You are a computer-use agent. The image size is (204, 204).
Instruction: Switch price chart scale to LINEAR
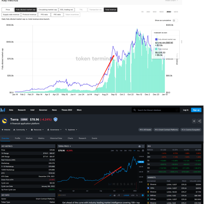tap(126, 195)
